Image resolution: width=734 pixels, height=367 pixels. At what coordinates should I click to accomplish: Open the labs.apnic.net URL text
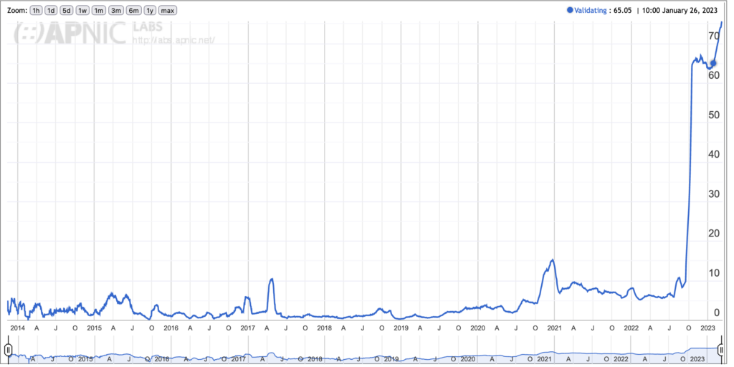[x=174, y=41]
